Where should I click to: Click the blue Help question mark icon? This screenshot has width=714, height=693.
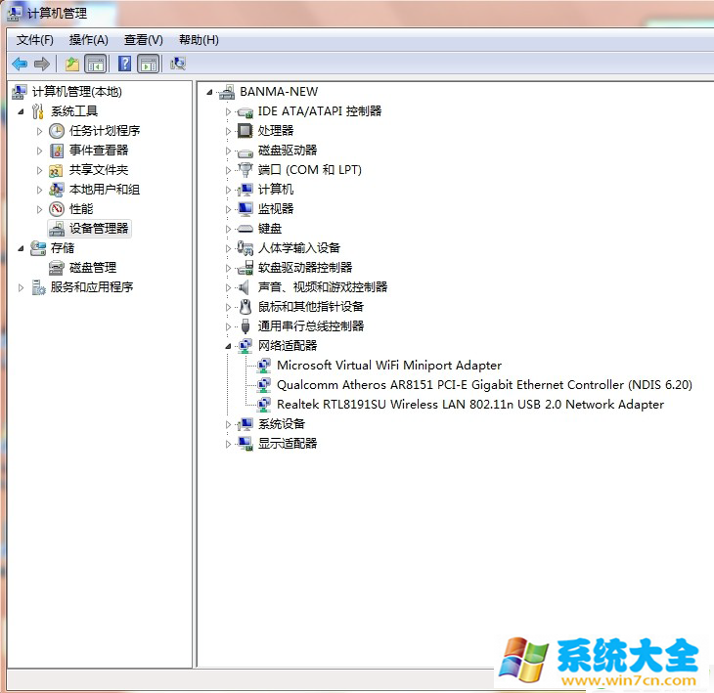tap(124, 64)
